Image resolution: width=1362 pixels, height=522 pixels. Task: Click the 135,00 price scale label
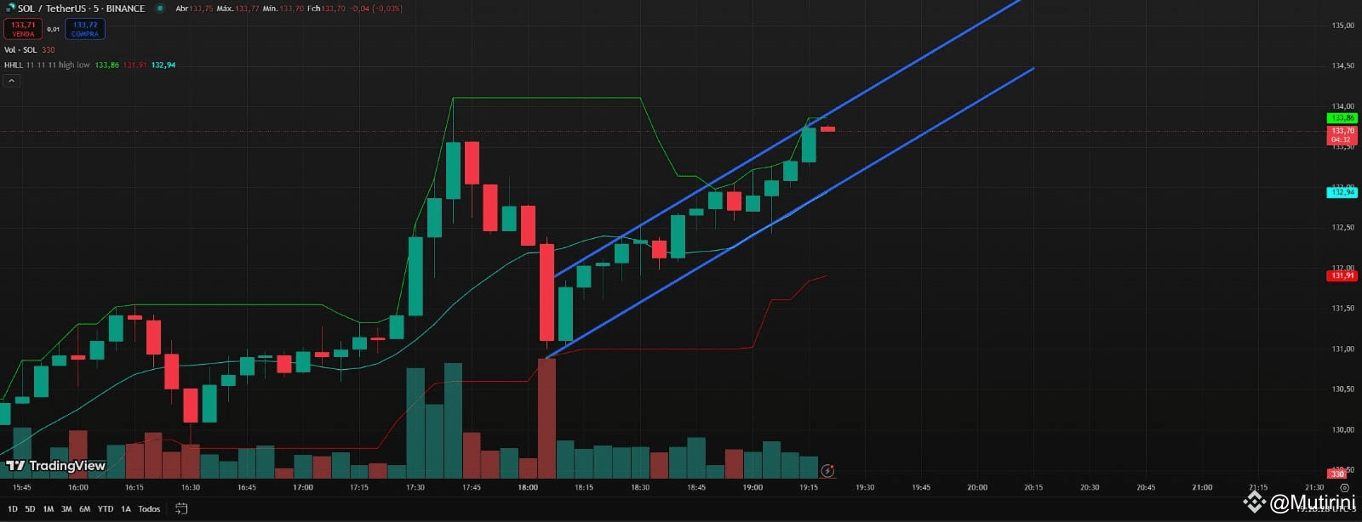1342,26
